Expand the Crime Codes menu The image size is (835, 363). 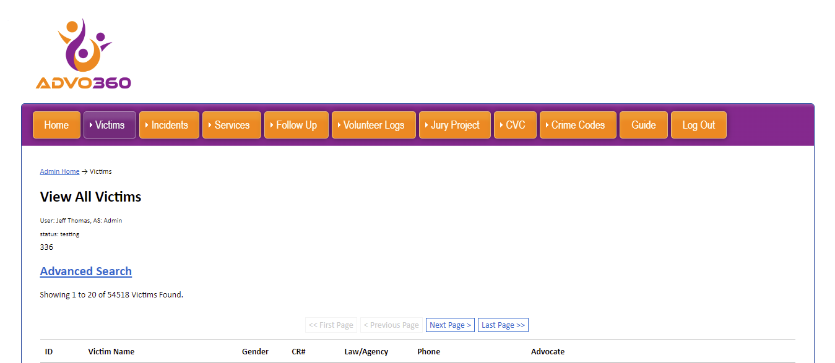[x=578, y=125]
